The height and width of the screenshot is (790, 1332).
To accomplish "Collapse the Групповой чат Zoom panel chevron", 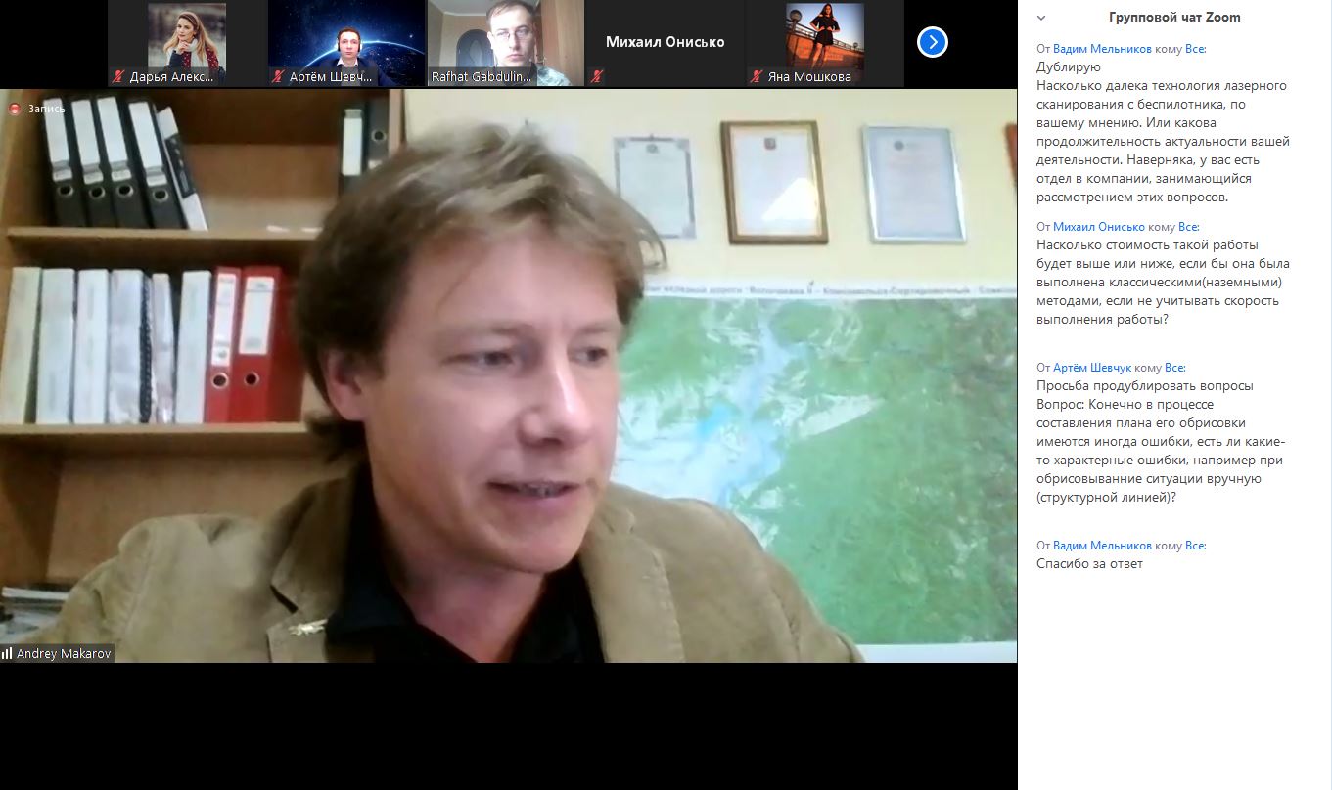I will click(x=1041, y=18).
